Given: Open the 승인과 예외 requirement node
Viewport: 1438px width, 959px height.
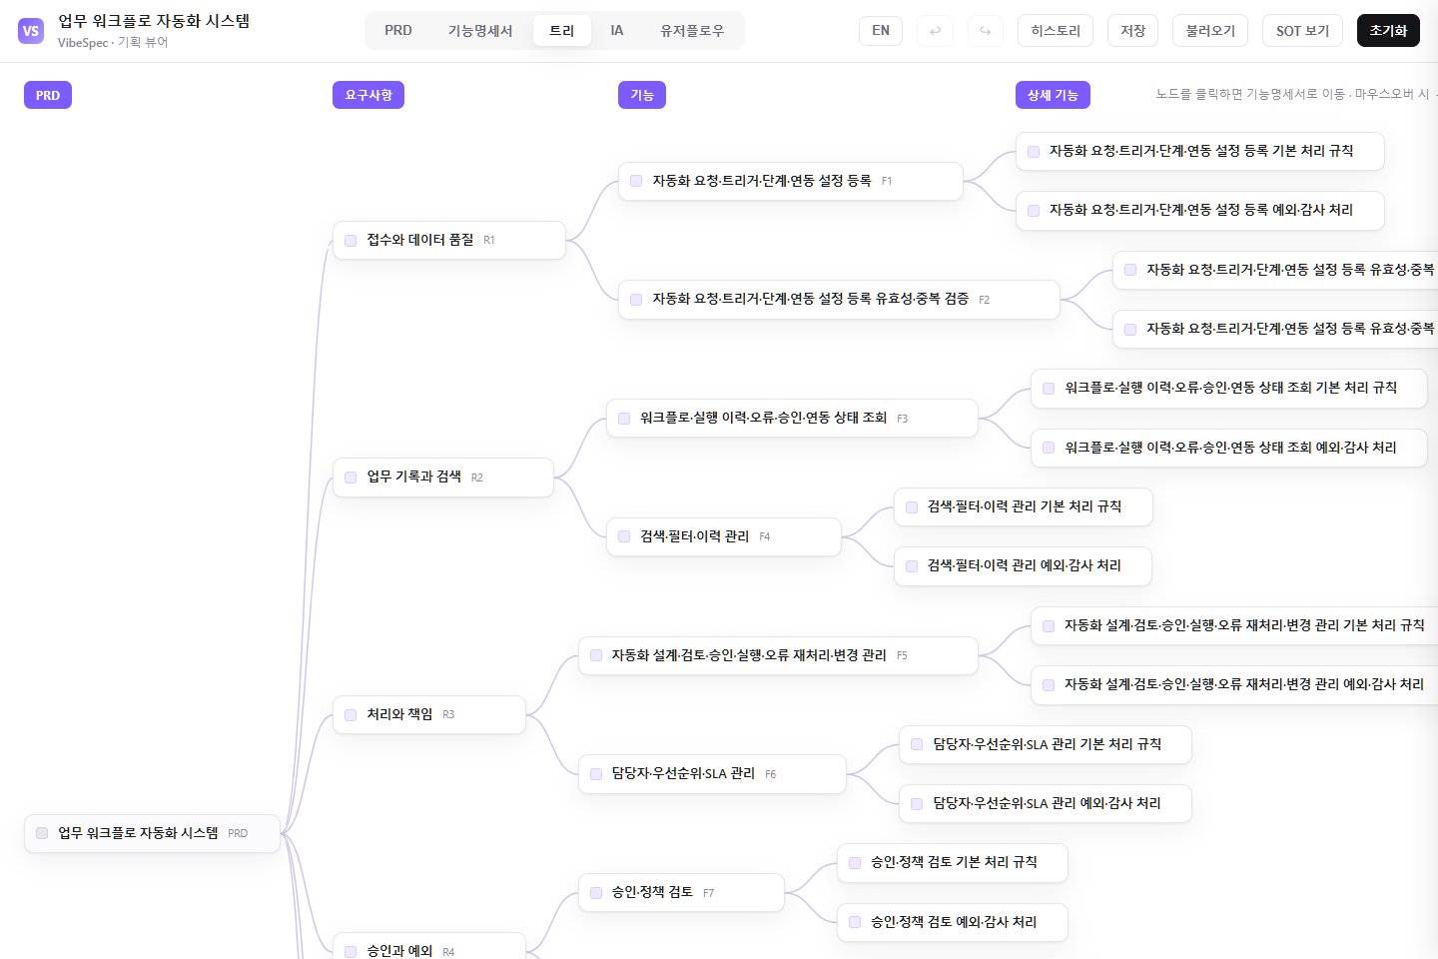Looking at the screenshot, I should click(429, 948).
